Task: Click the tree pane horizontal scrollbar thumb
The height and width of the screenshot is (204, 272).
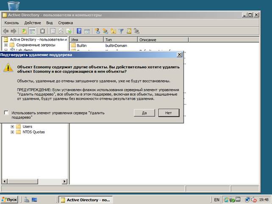Action: pyautogui.click(x=23, y=182)
